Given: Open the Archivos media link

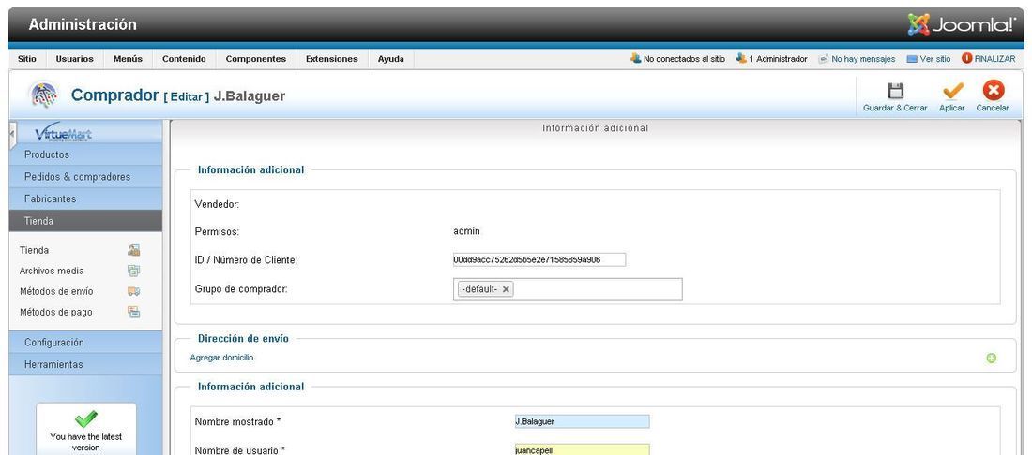Looking at the screenshot, I should point(52,271).
